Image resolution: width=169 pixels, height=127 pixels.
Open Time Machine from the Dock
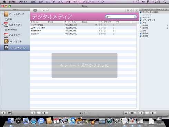coord(109,121)
